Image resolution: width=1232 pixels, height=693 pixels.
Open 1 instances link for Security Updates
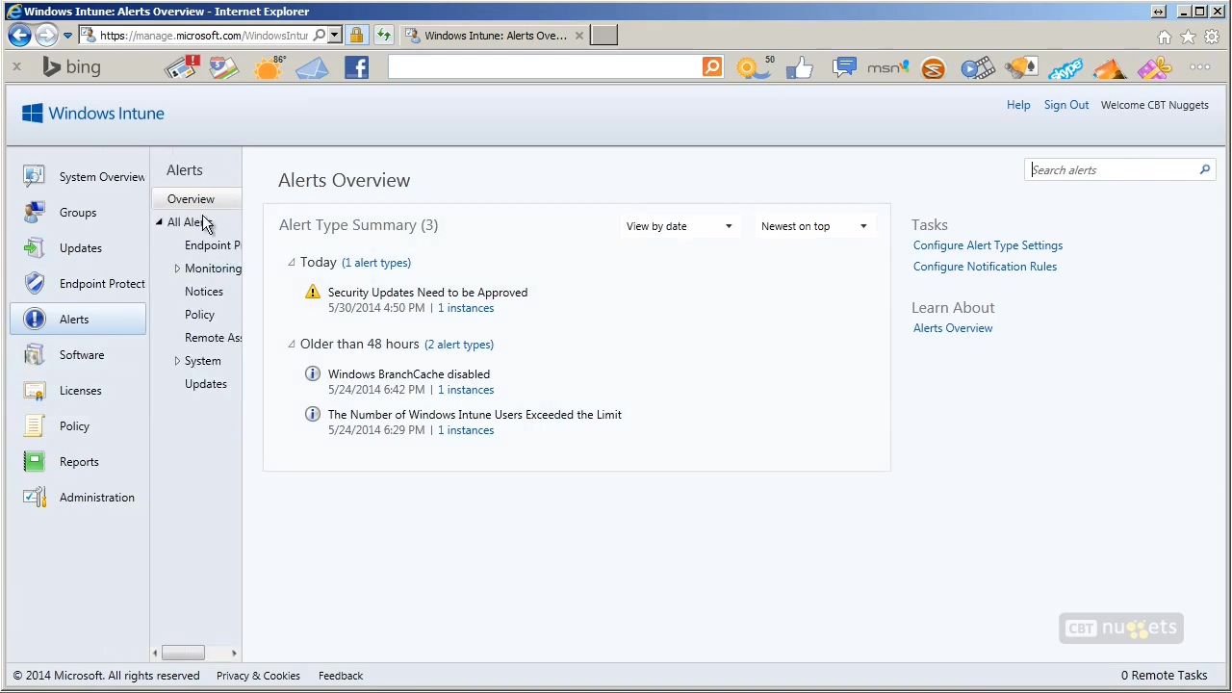click(x=466, y=308)
